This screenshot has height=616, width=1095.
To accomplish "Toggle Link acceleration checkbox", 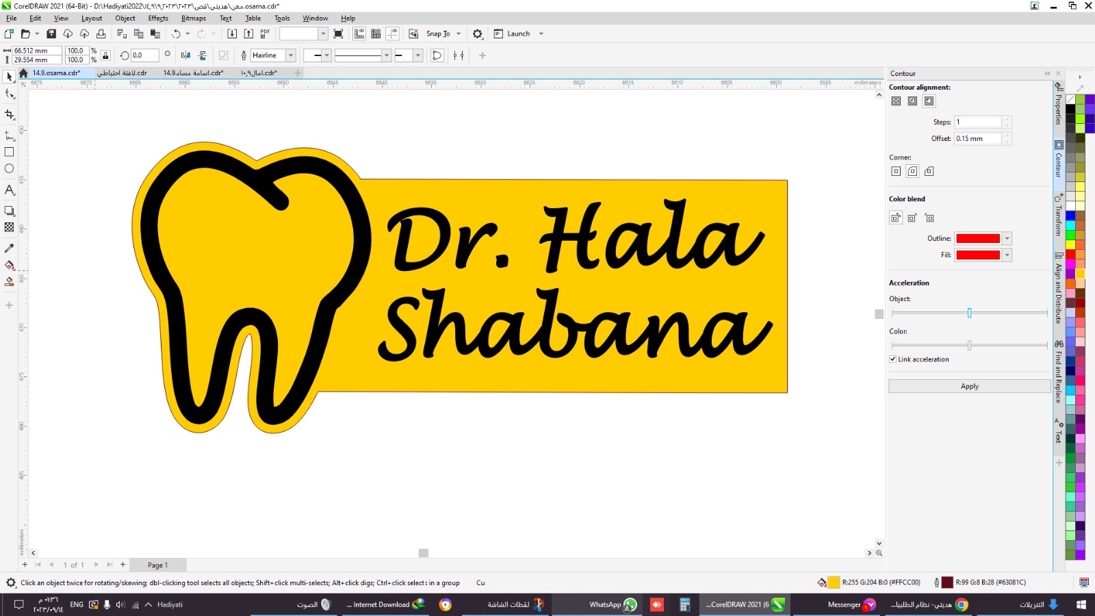I will (893, 359).
